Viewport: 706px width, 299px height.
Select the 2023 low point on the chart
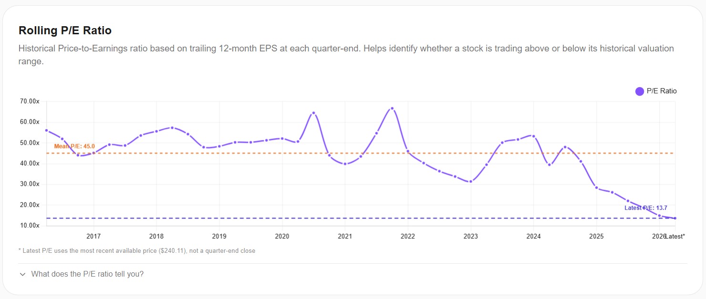(470, 181)
